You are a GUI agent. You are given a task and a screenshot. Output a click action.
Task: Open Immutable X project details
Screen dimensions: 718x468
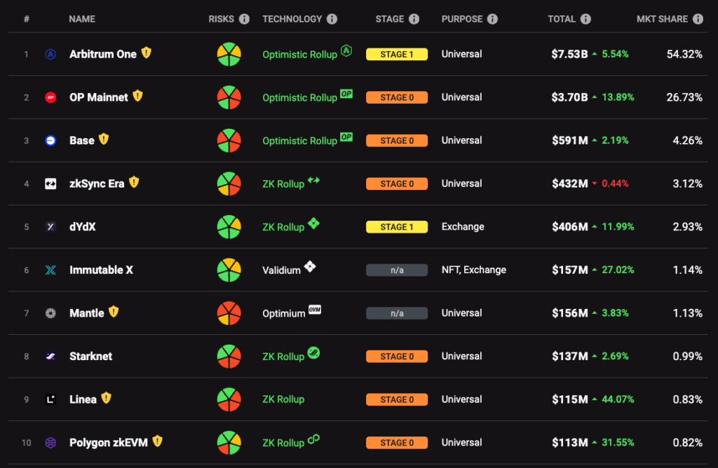click(101, 270)
